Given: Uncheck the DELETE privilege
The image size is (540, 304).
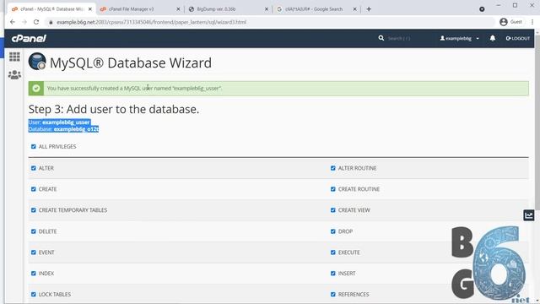Looking at the screenshot, I should coord(34,231).
